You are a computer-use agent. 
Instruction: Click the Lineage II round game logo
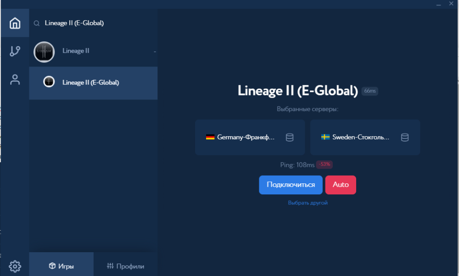click(x=44, y=51)
